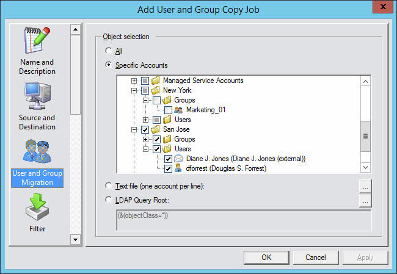397x274 pixels.
Task: Select the Diane J. Jones (external) entry
Action: click(x=246, y=159)
